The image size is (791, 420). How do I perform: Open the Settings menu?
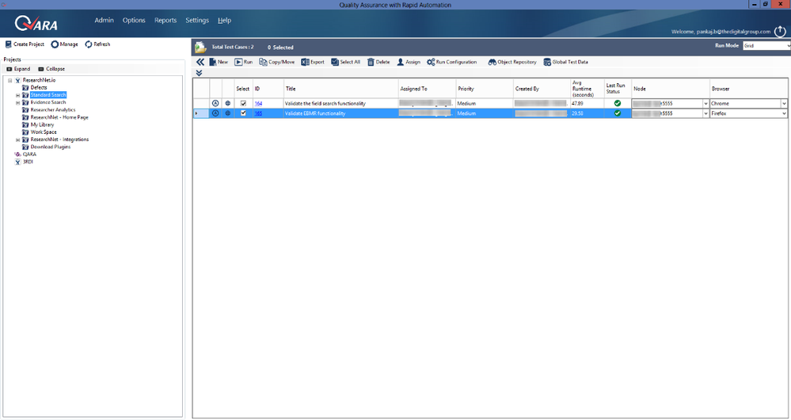coord(196,20)
